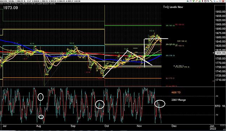
Task: Click the Oct label on time axis
Action: point(107,126)
